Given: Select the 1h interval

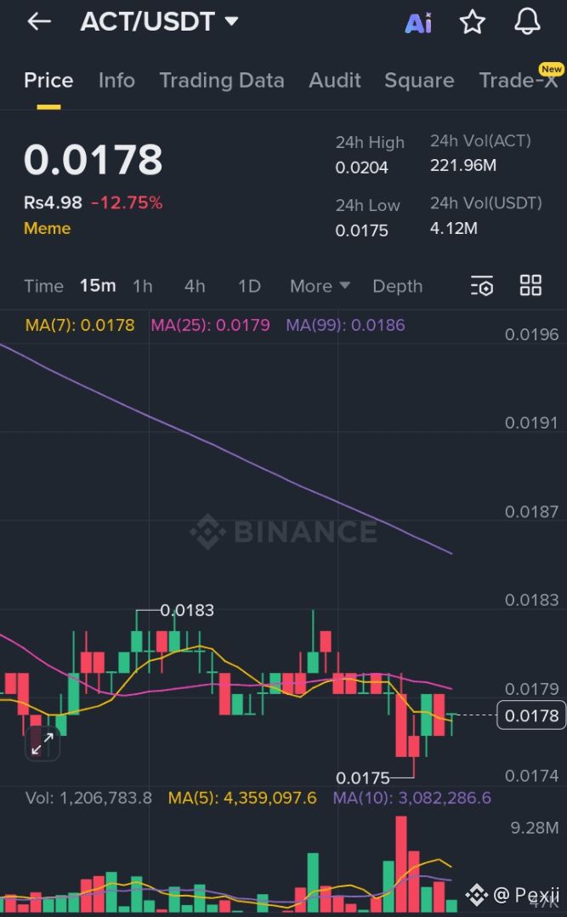Looking at the screenshot, I should point(143,286).
